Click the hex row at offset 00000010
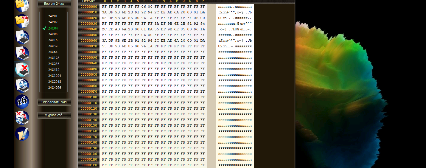This screenshot has width=426, height=168. pos(153,12)
